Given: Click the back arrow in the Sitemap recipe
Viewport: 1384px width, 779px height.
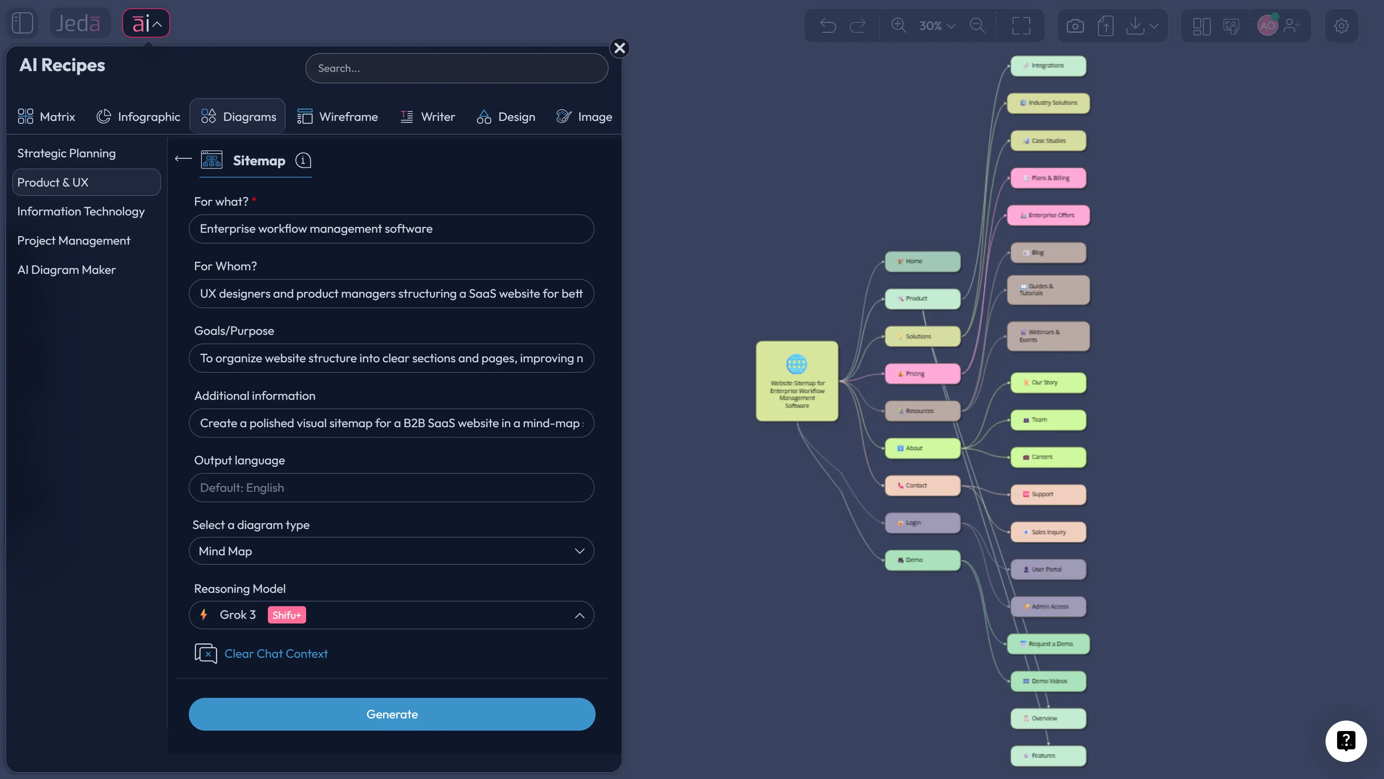Looking at the screenshot, I should click(x=183, y=158).
